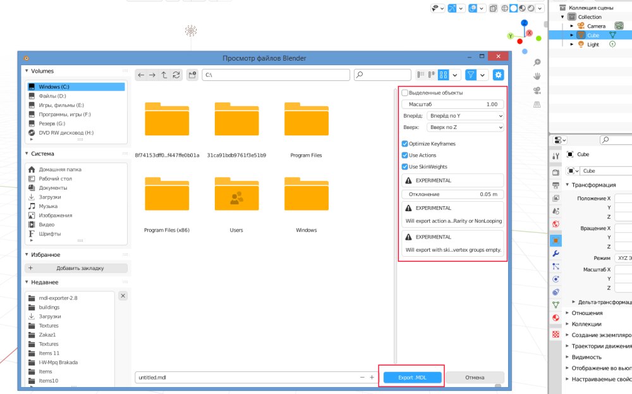Open Музыка system location
Screen dimensions: 632x394
76,206
